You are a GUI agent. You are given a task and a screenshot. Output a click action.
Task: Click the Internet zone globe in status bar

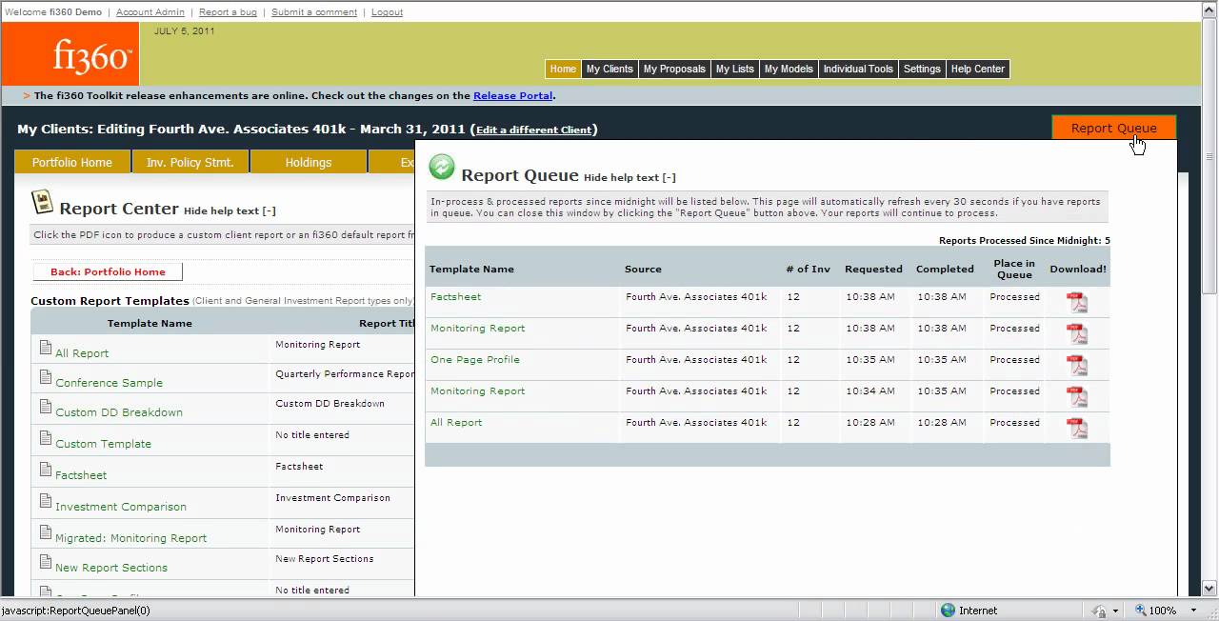pos(948,611)
